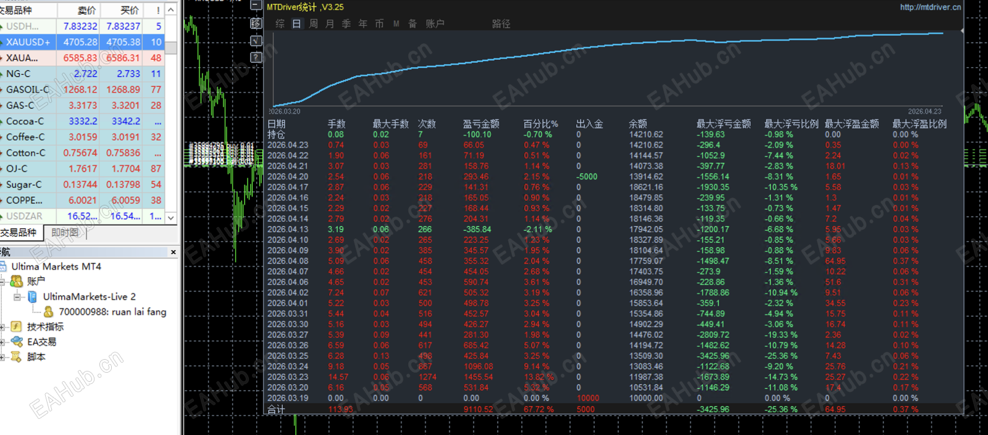Switch to the 即时图 tab
Image resolution: width=988 pixels, height=435 pixels.
(x=65, y=233)
